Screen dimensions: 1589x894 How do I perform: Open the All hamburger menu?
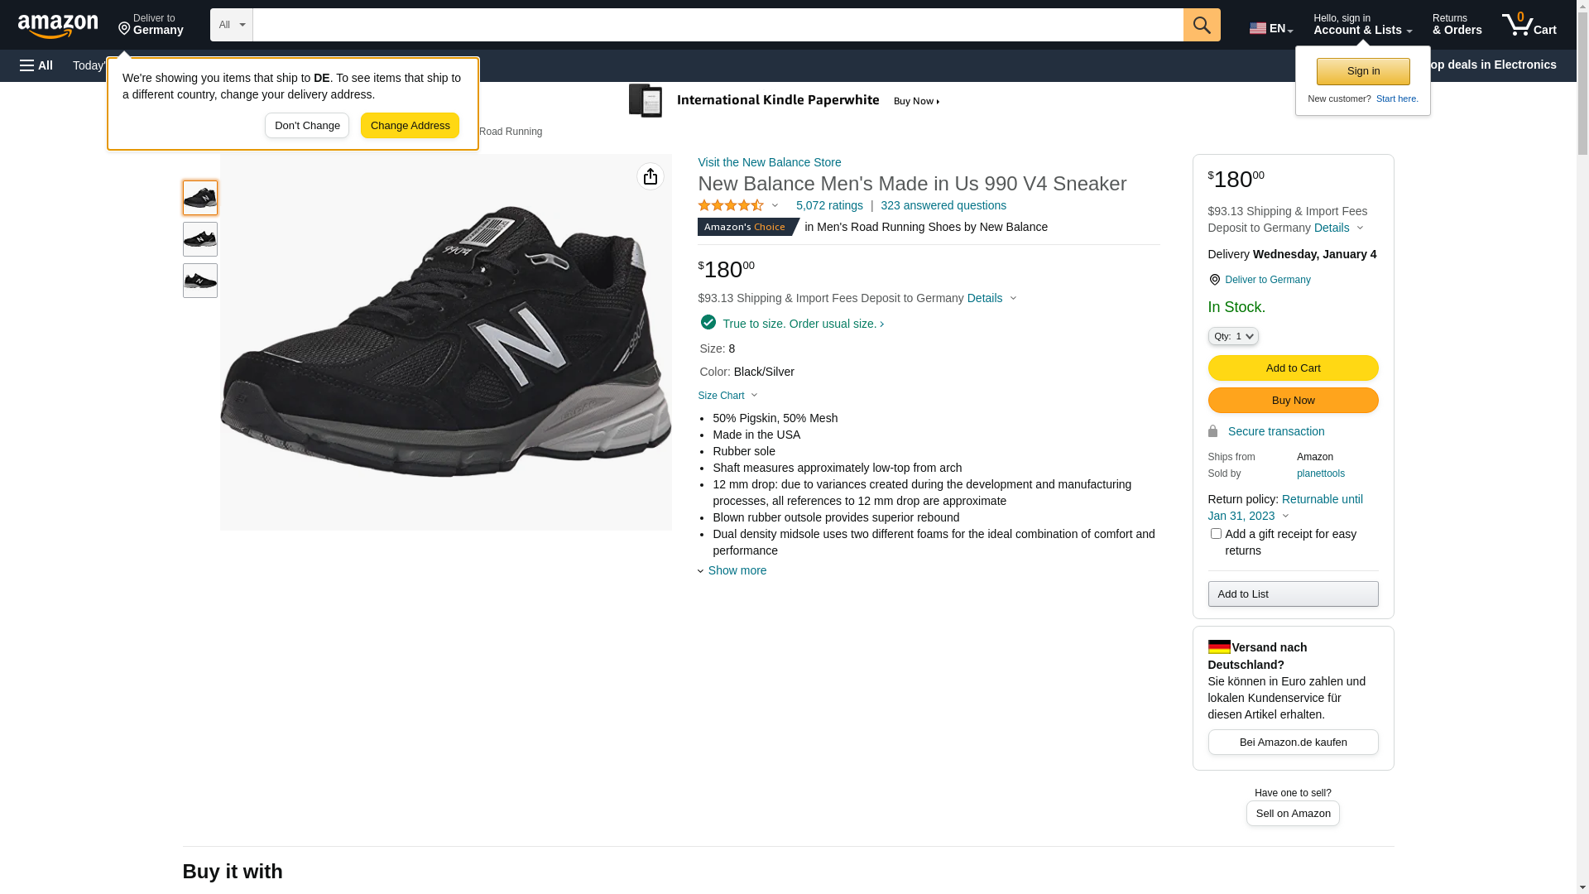(x=36, y=65)
